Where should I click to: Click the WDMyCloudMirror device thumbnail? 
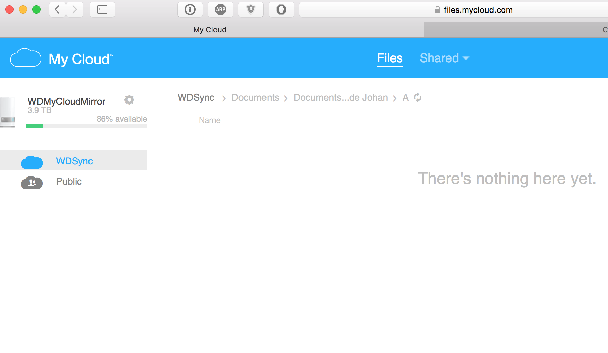(8, 112)
